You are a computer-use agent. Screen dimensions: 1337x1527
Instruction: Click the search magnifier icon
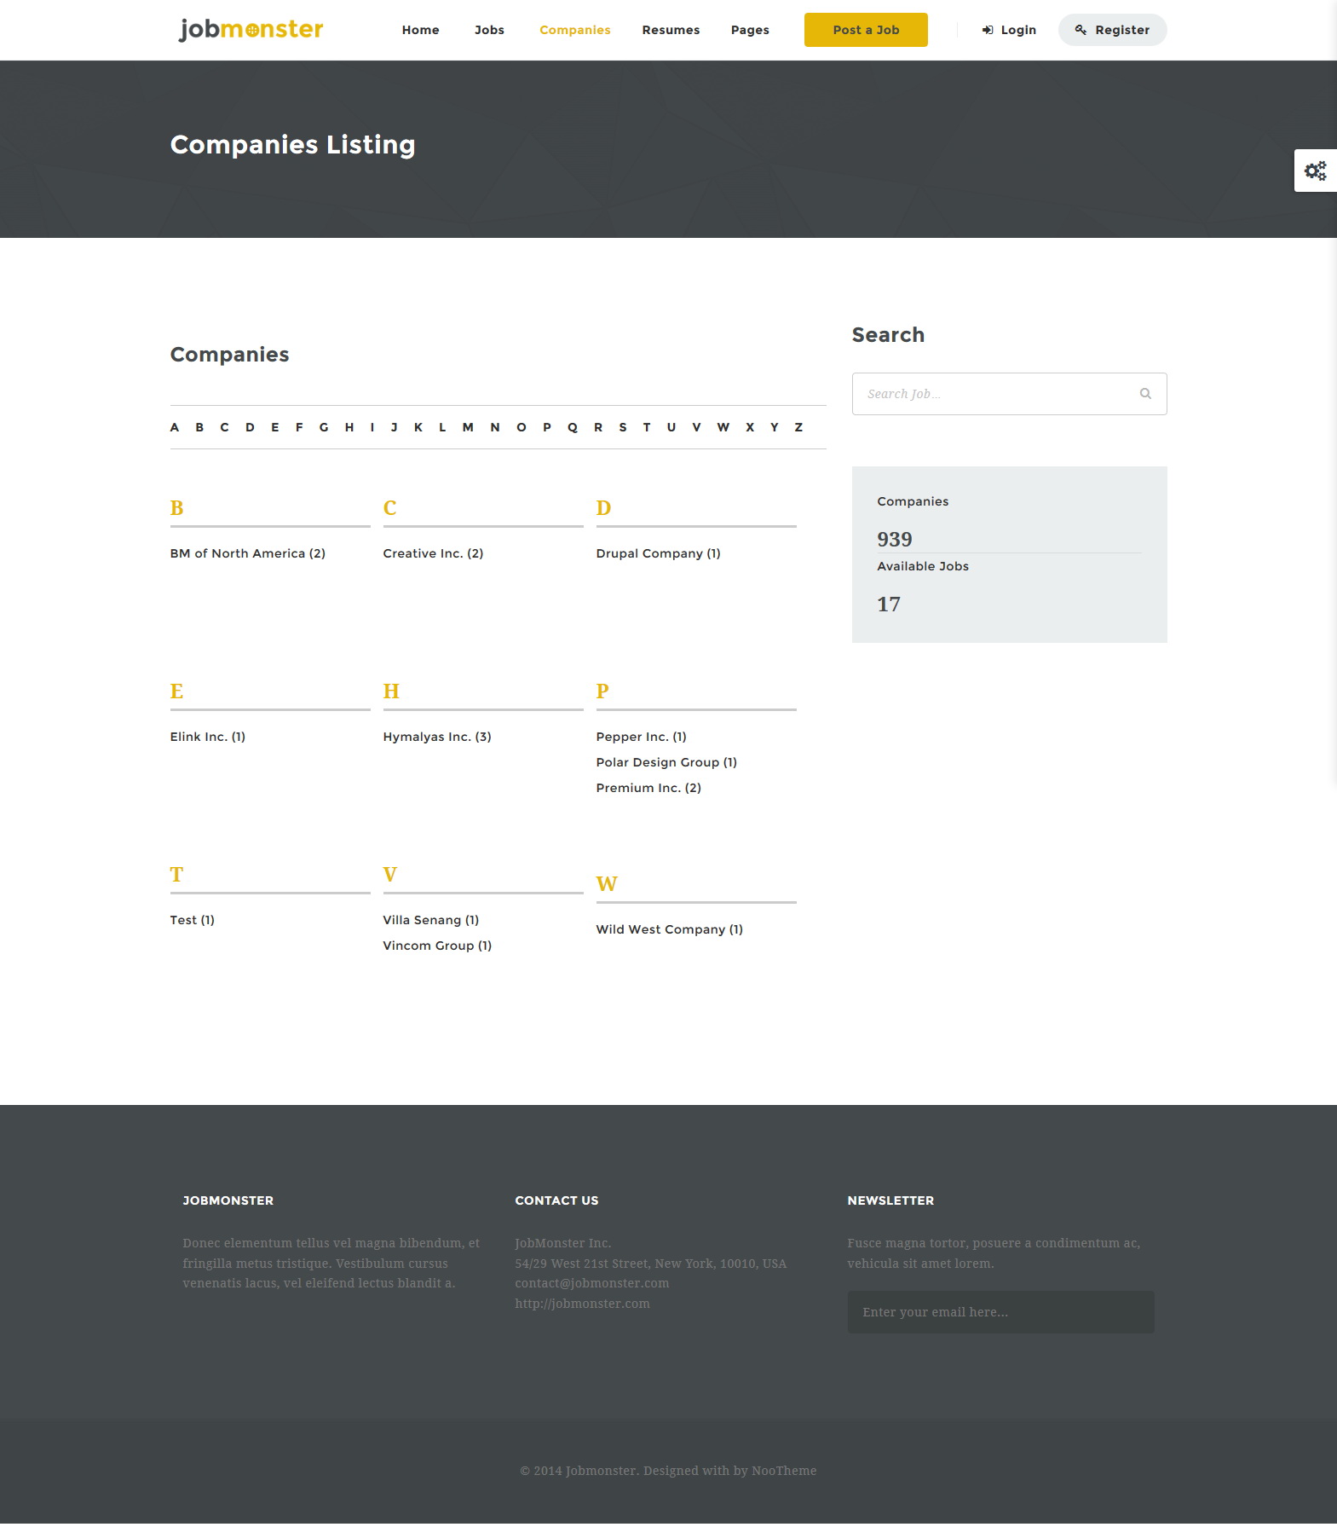1145,394
